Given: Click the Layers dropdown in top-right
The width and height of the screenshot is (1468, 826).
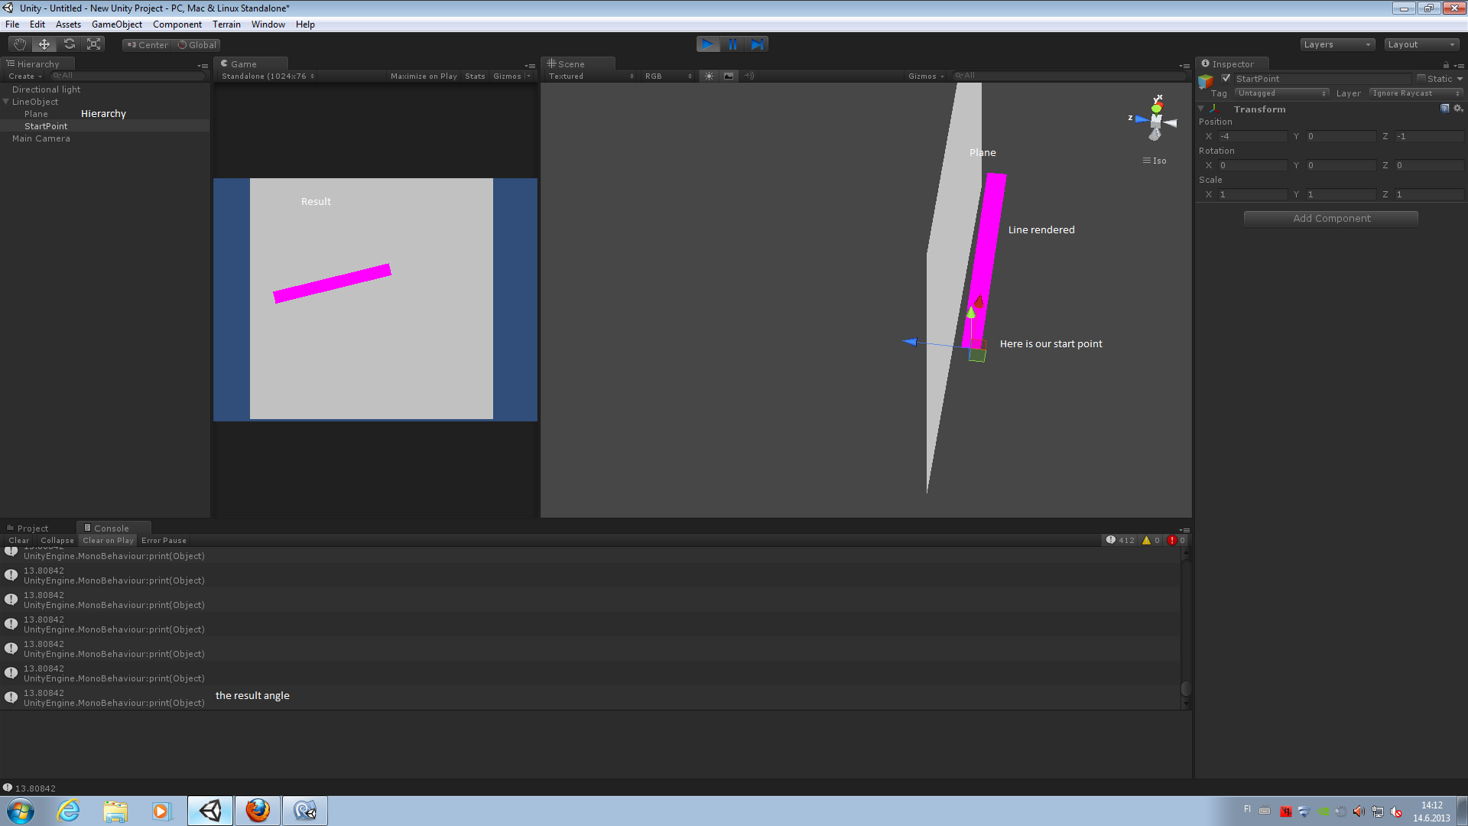Looking at the screenshot, I should (x=1337, y=44).
